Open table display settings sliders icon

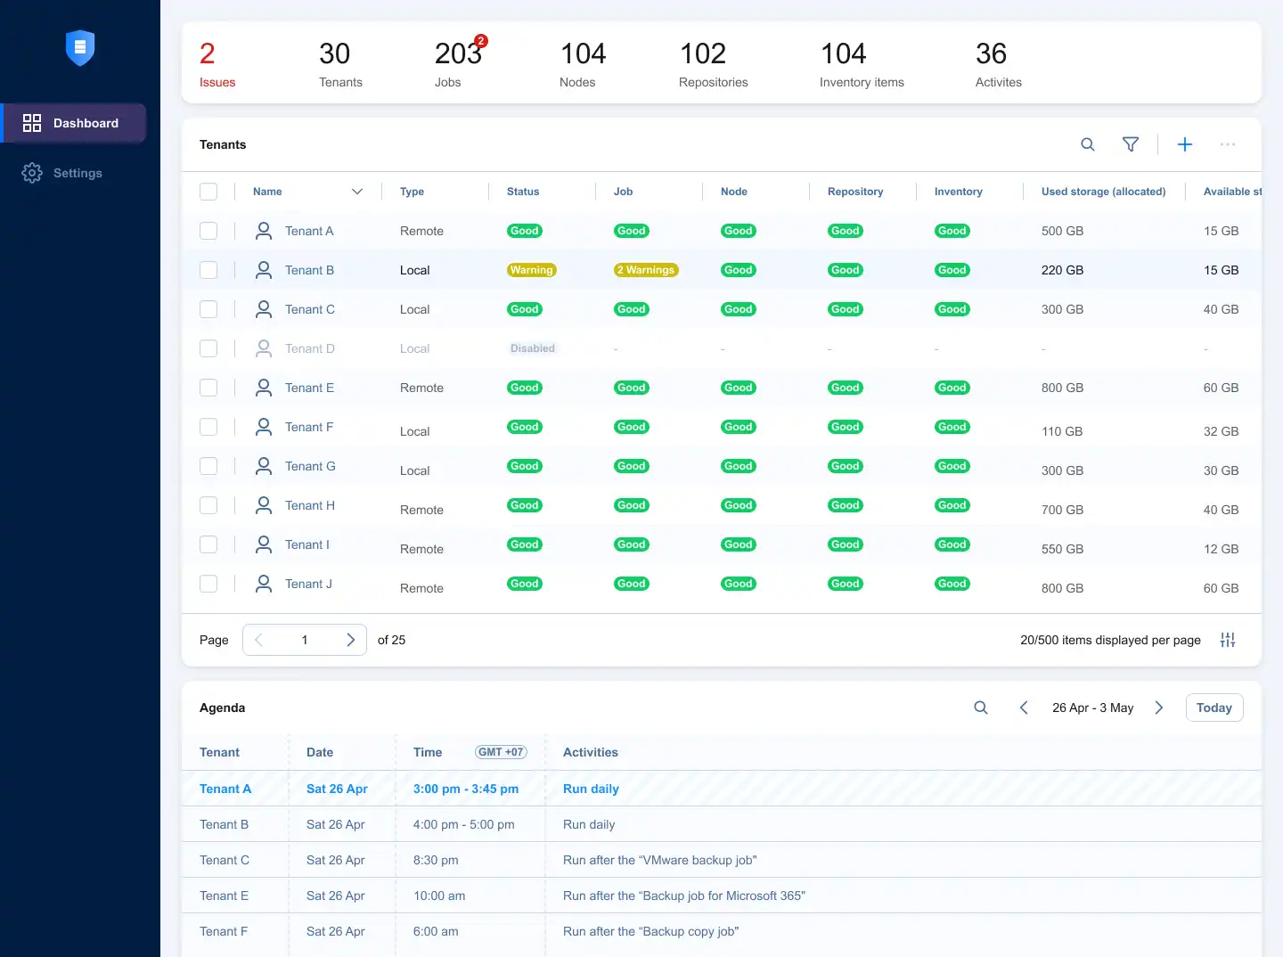pos(1228,640)
